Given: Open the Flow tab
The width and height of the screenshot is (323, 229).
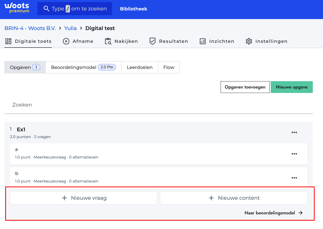Looking at the screenshot, I should [x=169, y=67].
